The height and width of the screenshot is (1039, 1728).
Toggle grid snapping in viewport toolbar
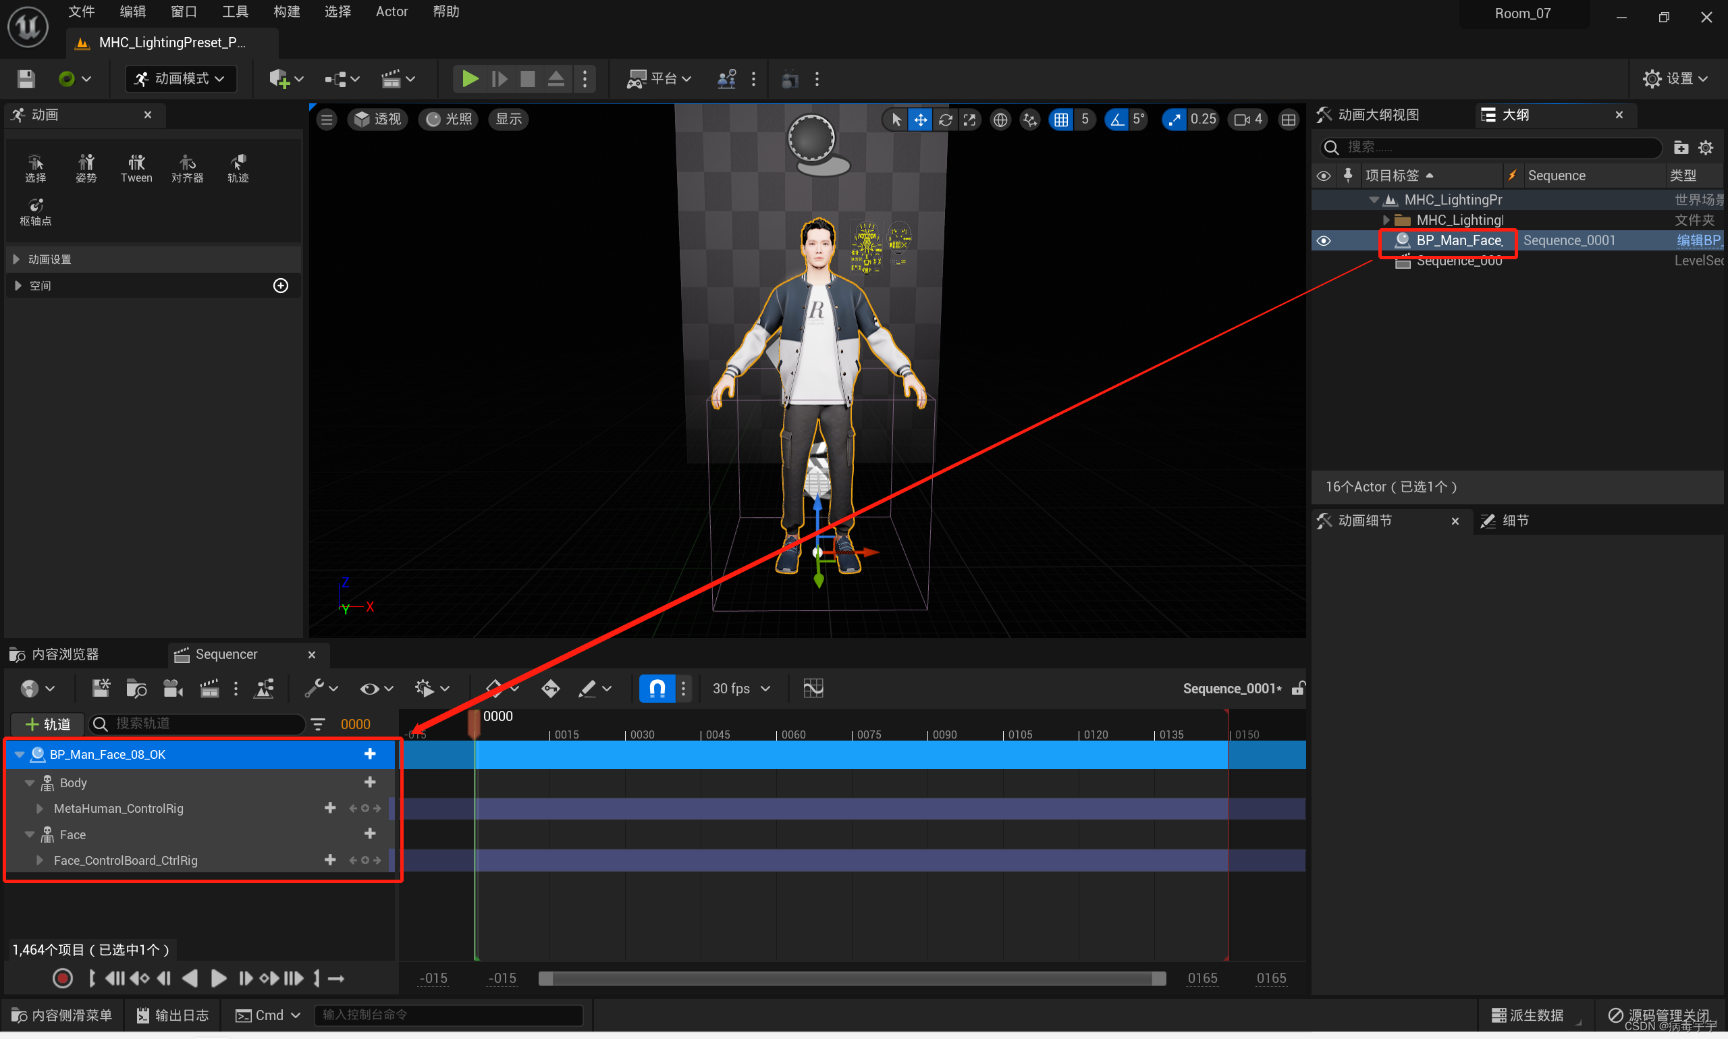click(1061, 119)
